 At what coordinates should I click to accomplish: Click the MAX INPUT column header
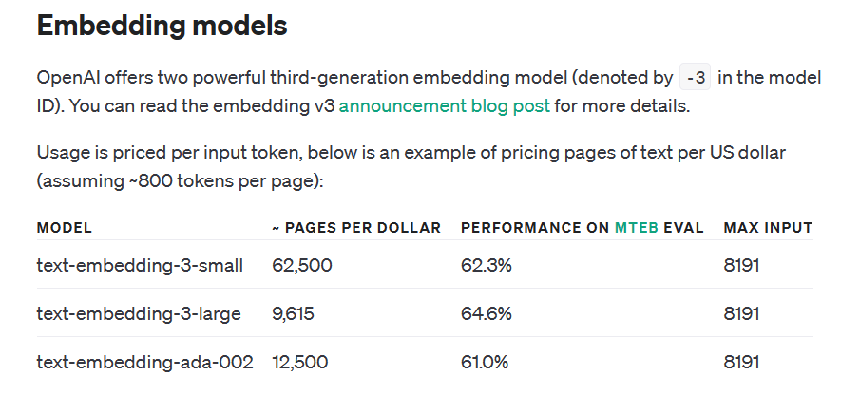coord(768,228)
